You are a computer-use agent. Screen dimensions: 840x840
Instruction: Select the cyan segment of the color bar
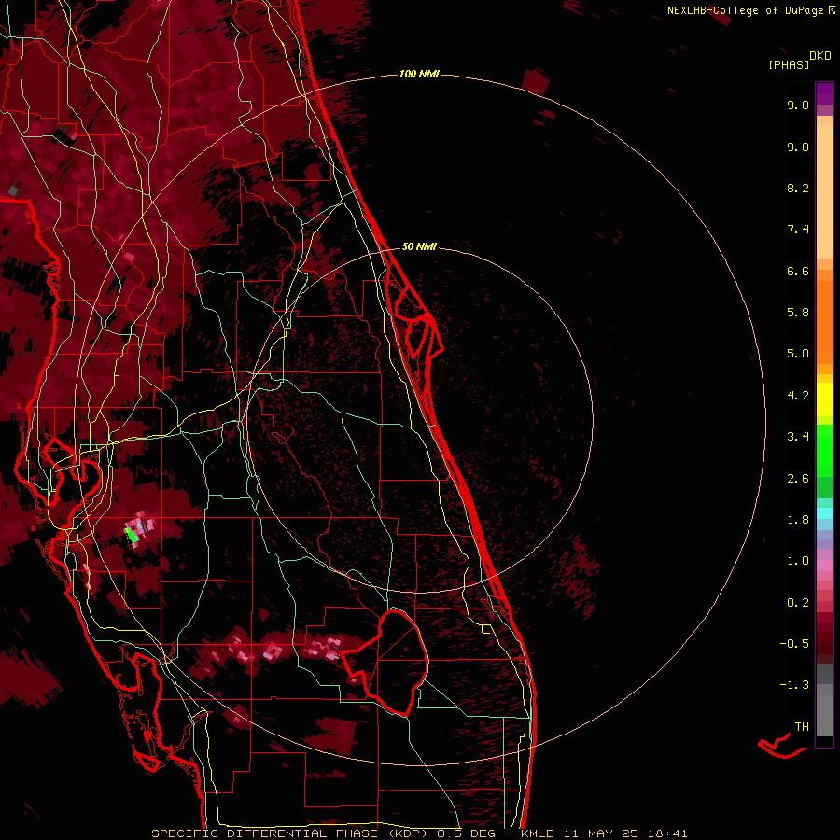click(x=824, y=513)
